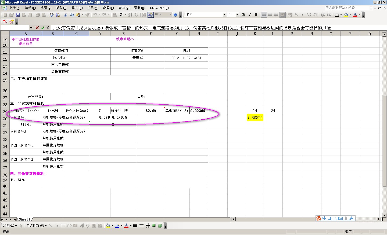Open the 自选图形 AutoShapes dropdown
The width and height of the screenshot is (387, 235).
pos(37,226)
